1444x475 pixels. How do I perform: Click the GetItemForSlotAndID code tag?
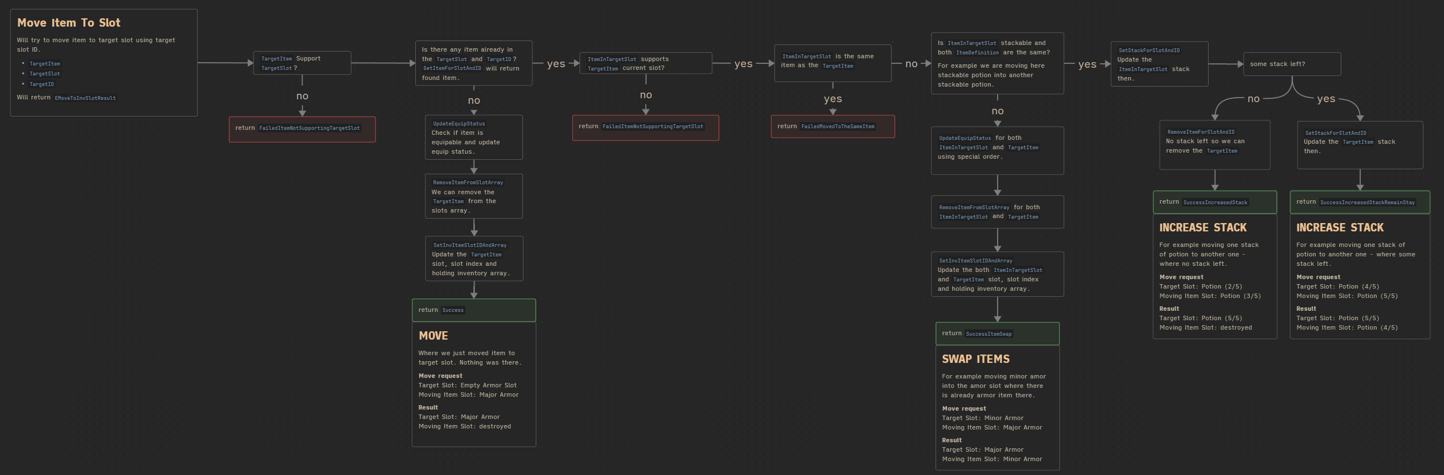pos(452,68)
